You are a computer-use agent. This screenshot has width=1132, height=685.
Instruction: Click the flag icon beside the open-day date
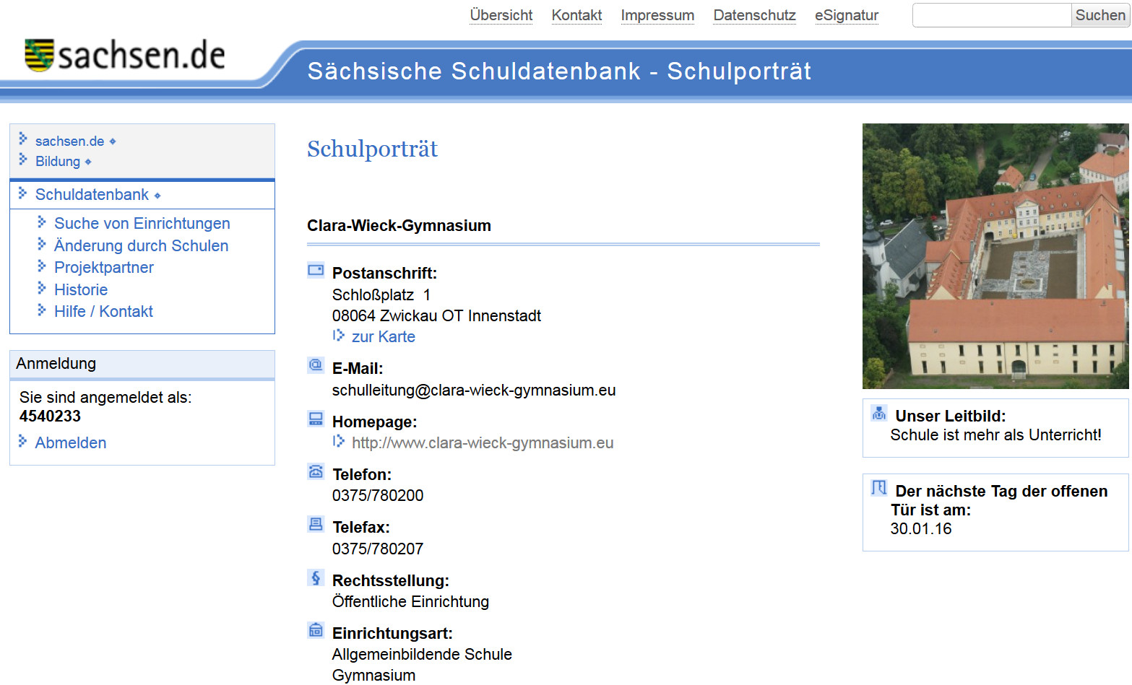[878, 487]
